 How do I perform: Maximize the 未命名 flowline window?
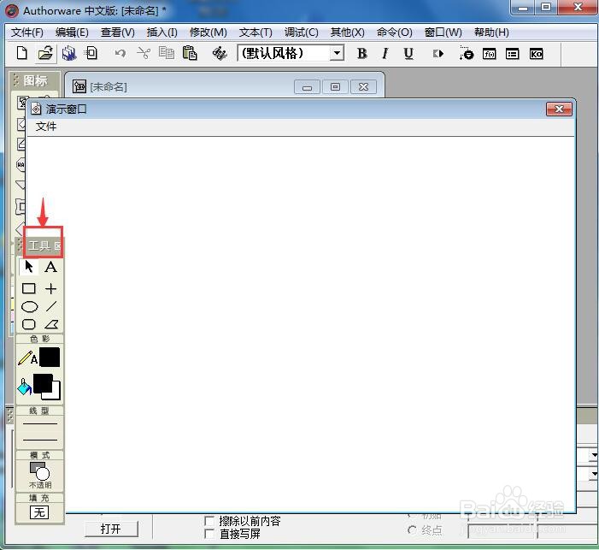tap(335, 87)
